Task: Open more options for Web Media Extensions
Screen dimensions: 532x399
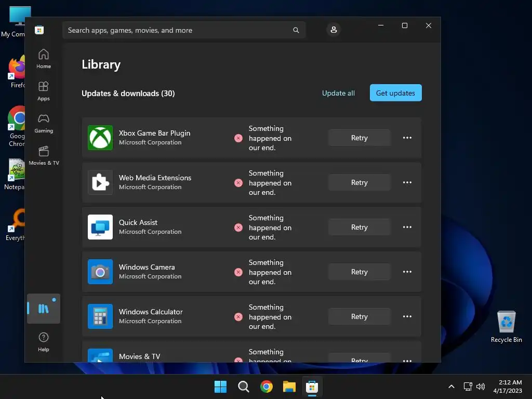Action: (x=407, y=182)
